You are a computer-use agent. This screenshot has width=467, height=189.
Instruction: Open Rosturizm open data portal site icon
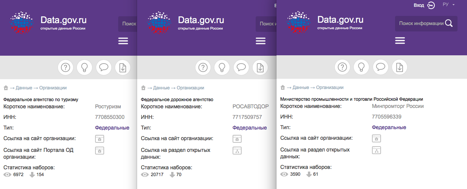click(100, 151)
